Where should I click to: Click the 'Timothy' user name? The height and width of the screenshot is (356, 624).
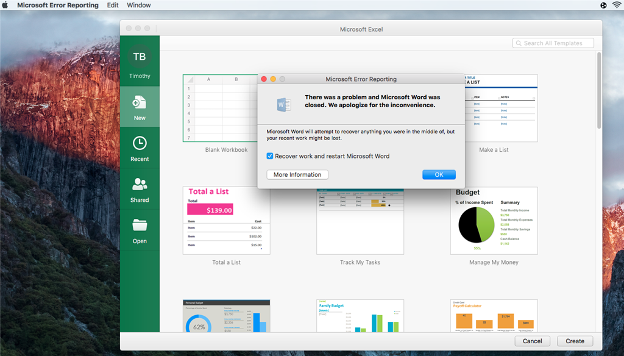point(140,76)
